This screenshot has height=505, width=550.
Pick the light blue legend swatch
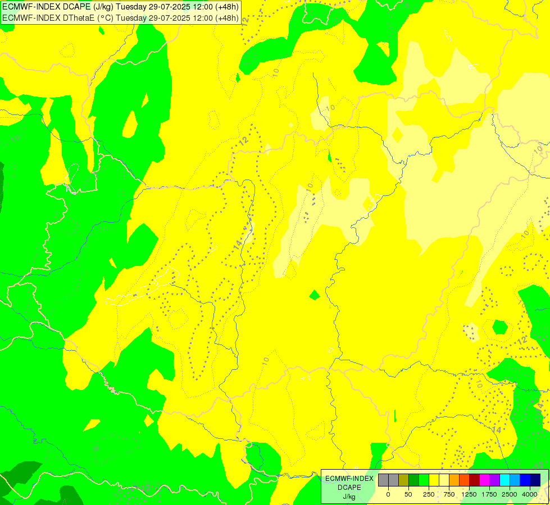click(x=515, y=480)
